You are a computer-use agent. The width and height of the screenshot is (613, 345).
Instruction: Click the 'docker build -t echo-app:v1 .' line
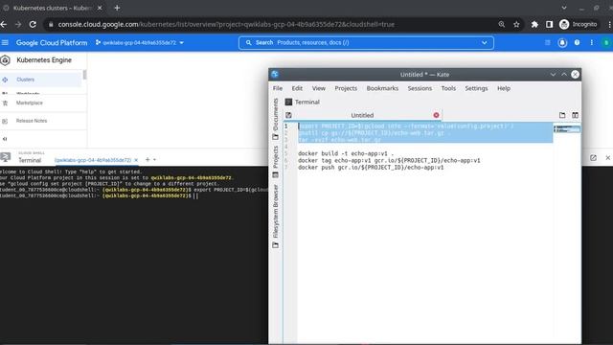(x=346, y=153)
